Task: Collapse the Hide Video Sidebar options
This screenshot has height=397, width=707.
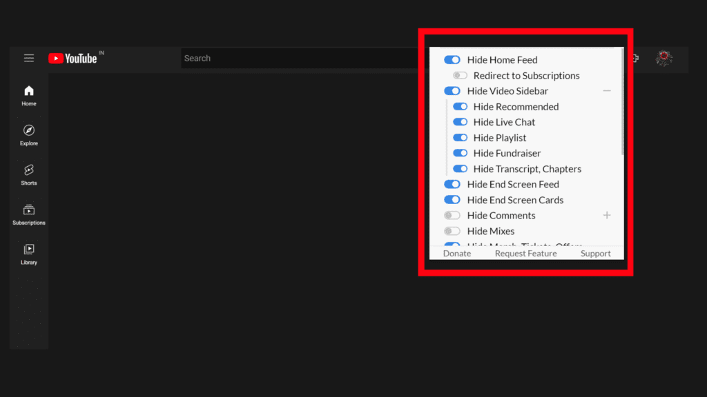Action: point(607,90)
